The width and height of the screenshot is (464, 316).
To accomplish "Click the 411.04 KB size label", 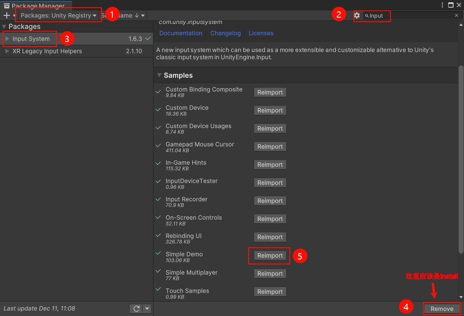I will coord(177,150).
